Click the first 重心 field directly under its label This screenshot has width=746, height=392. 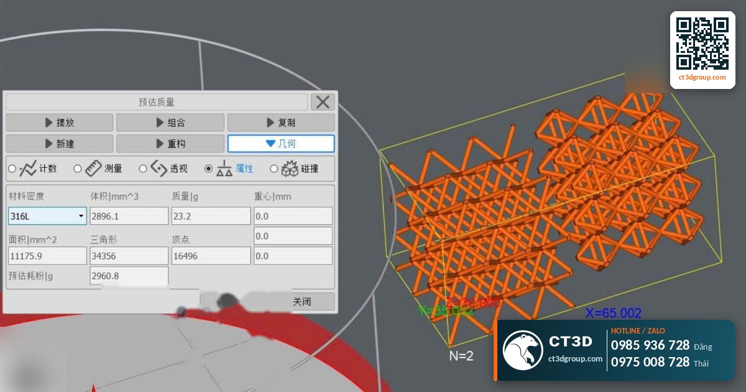pos(293,216)
